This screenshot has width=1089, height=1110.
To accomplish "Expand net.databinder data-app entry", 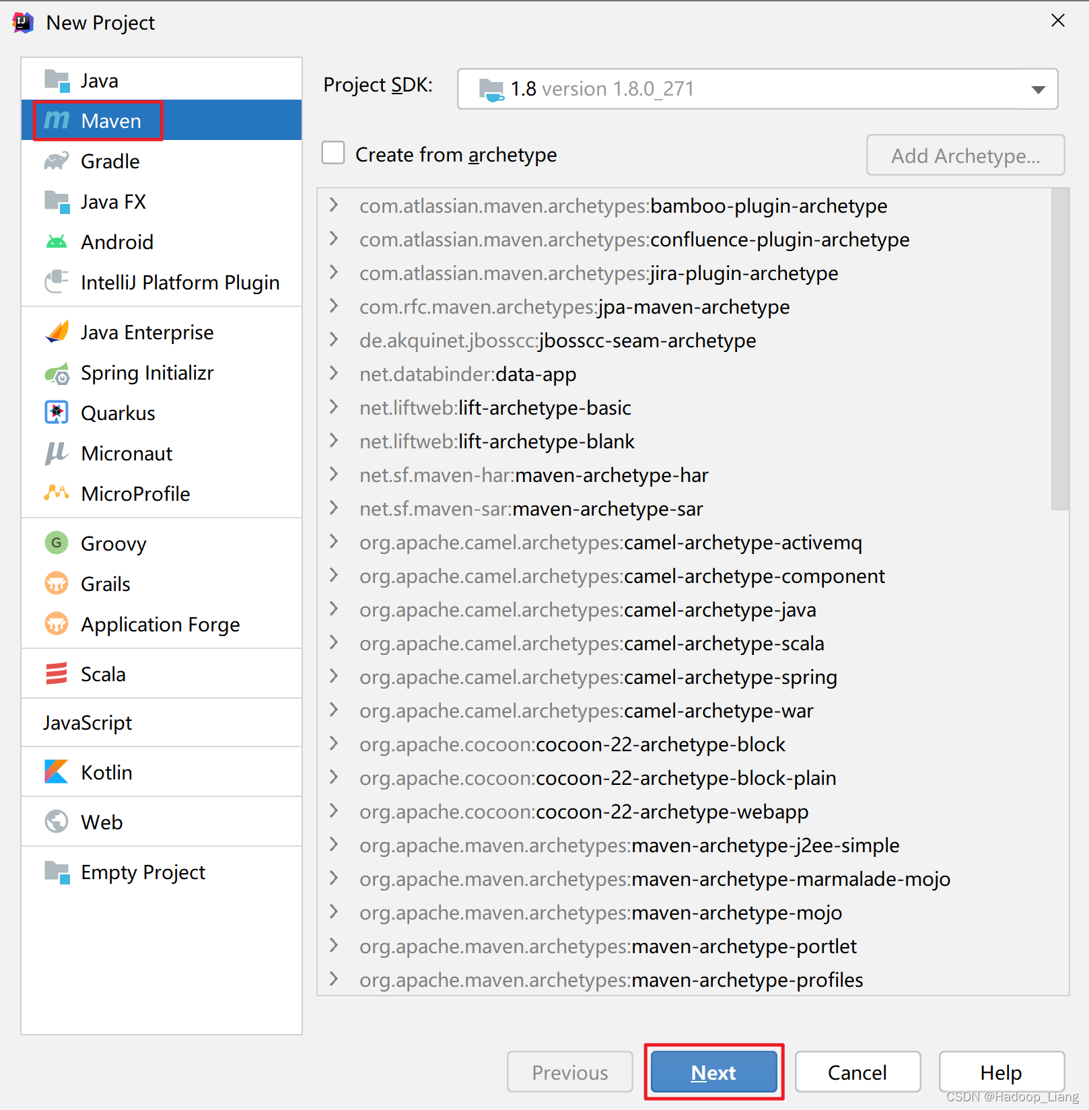I will click(x=334, y=373).
